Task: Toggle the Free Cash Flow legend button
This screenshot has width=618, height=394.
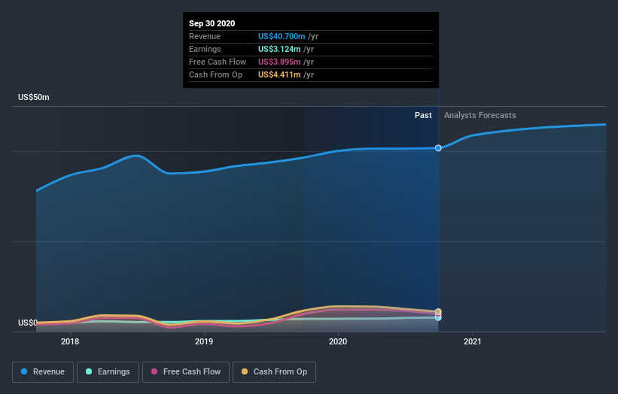Action: coord(186,372)
